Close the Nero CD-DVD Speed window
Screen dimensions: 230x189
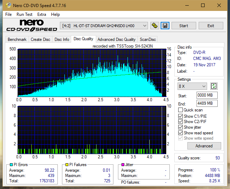tap(219, 5)
